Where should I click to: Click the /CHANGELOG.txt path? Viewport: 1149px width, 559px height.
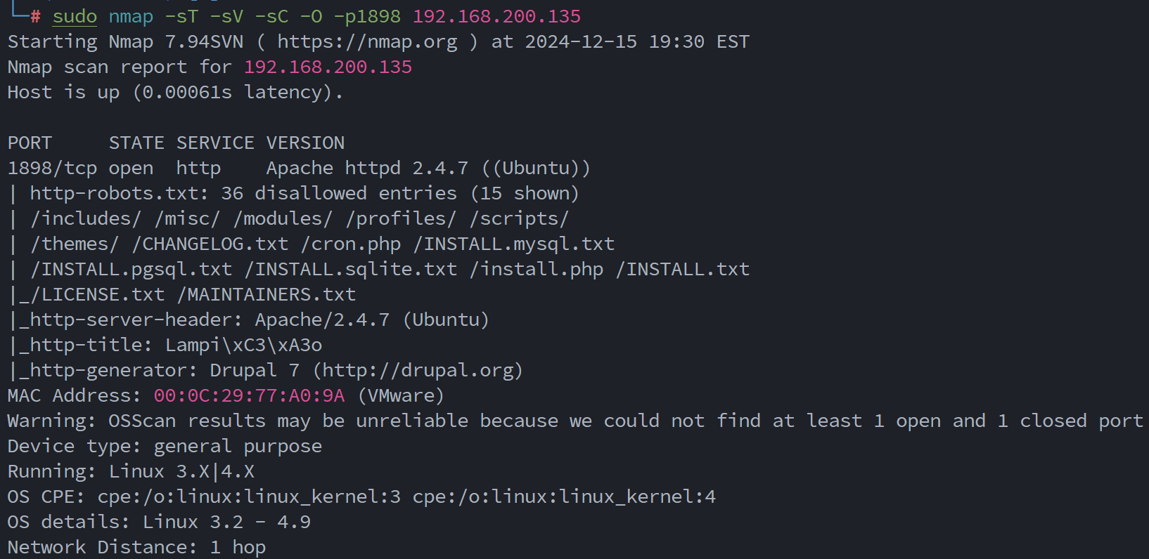click(x=210, y=244)
